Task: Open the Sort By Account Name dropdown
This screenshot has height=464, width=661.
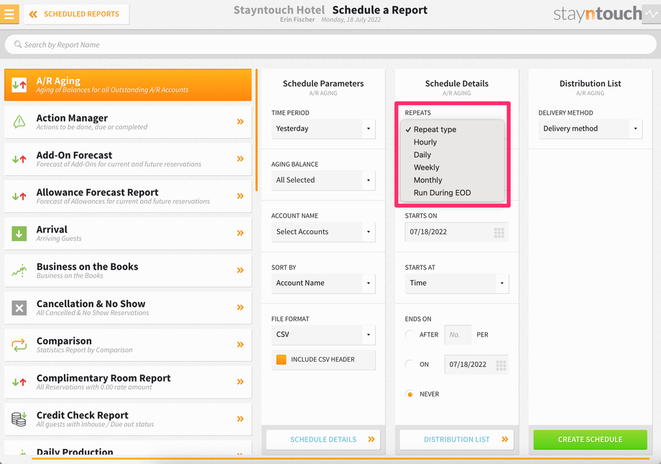Action: (x=323, y=283)
